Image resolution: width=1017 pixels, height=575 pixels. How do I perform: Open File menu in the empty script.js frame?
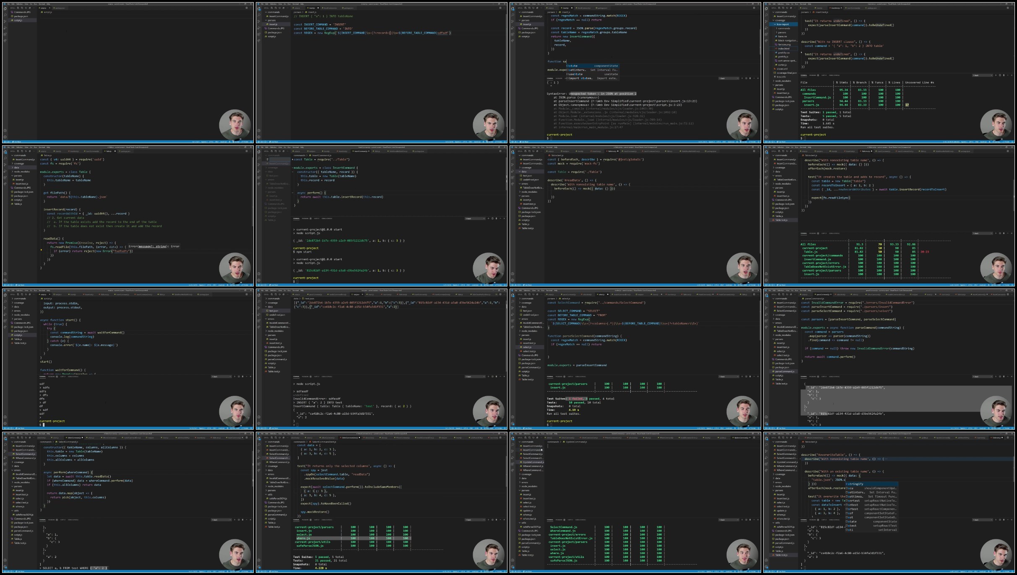tap(8, 4)
